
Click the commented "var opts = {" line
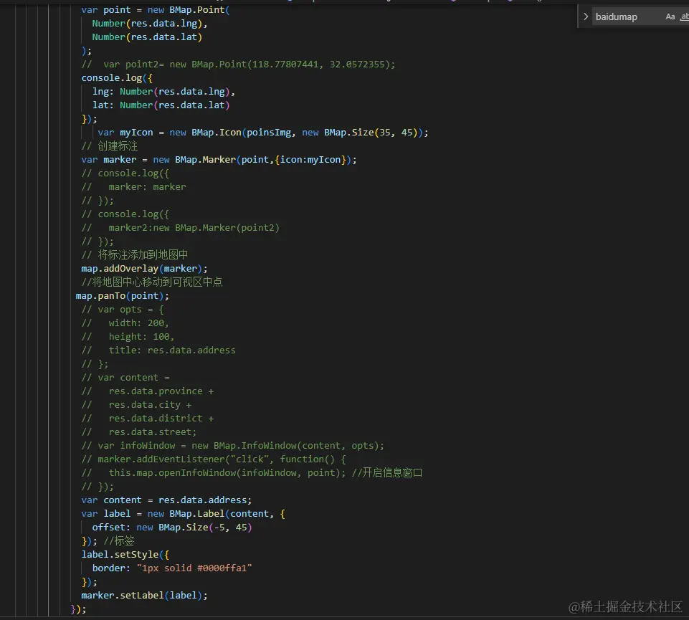(123, 310)
